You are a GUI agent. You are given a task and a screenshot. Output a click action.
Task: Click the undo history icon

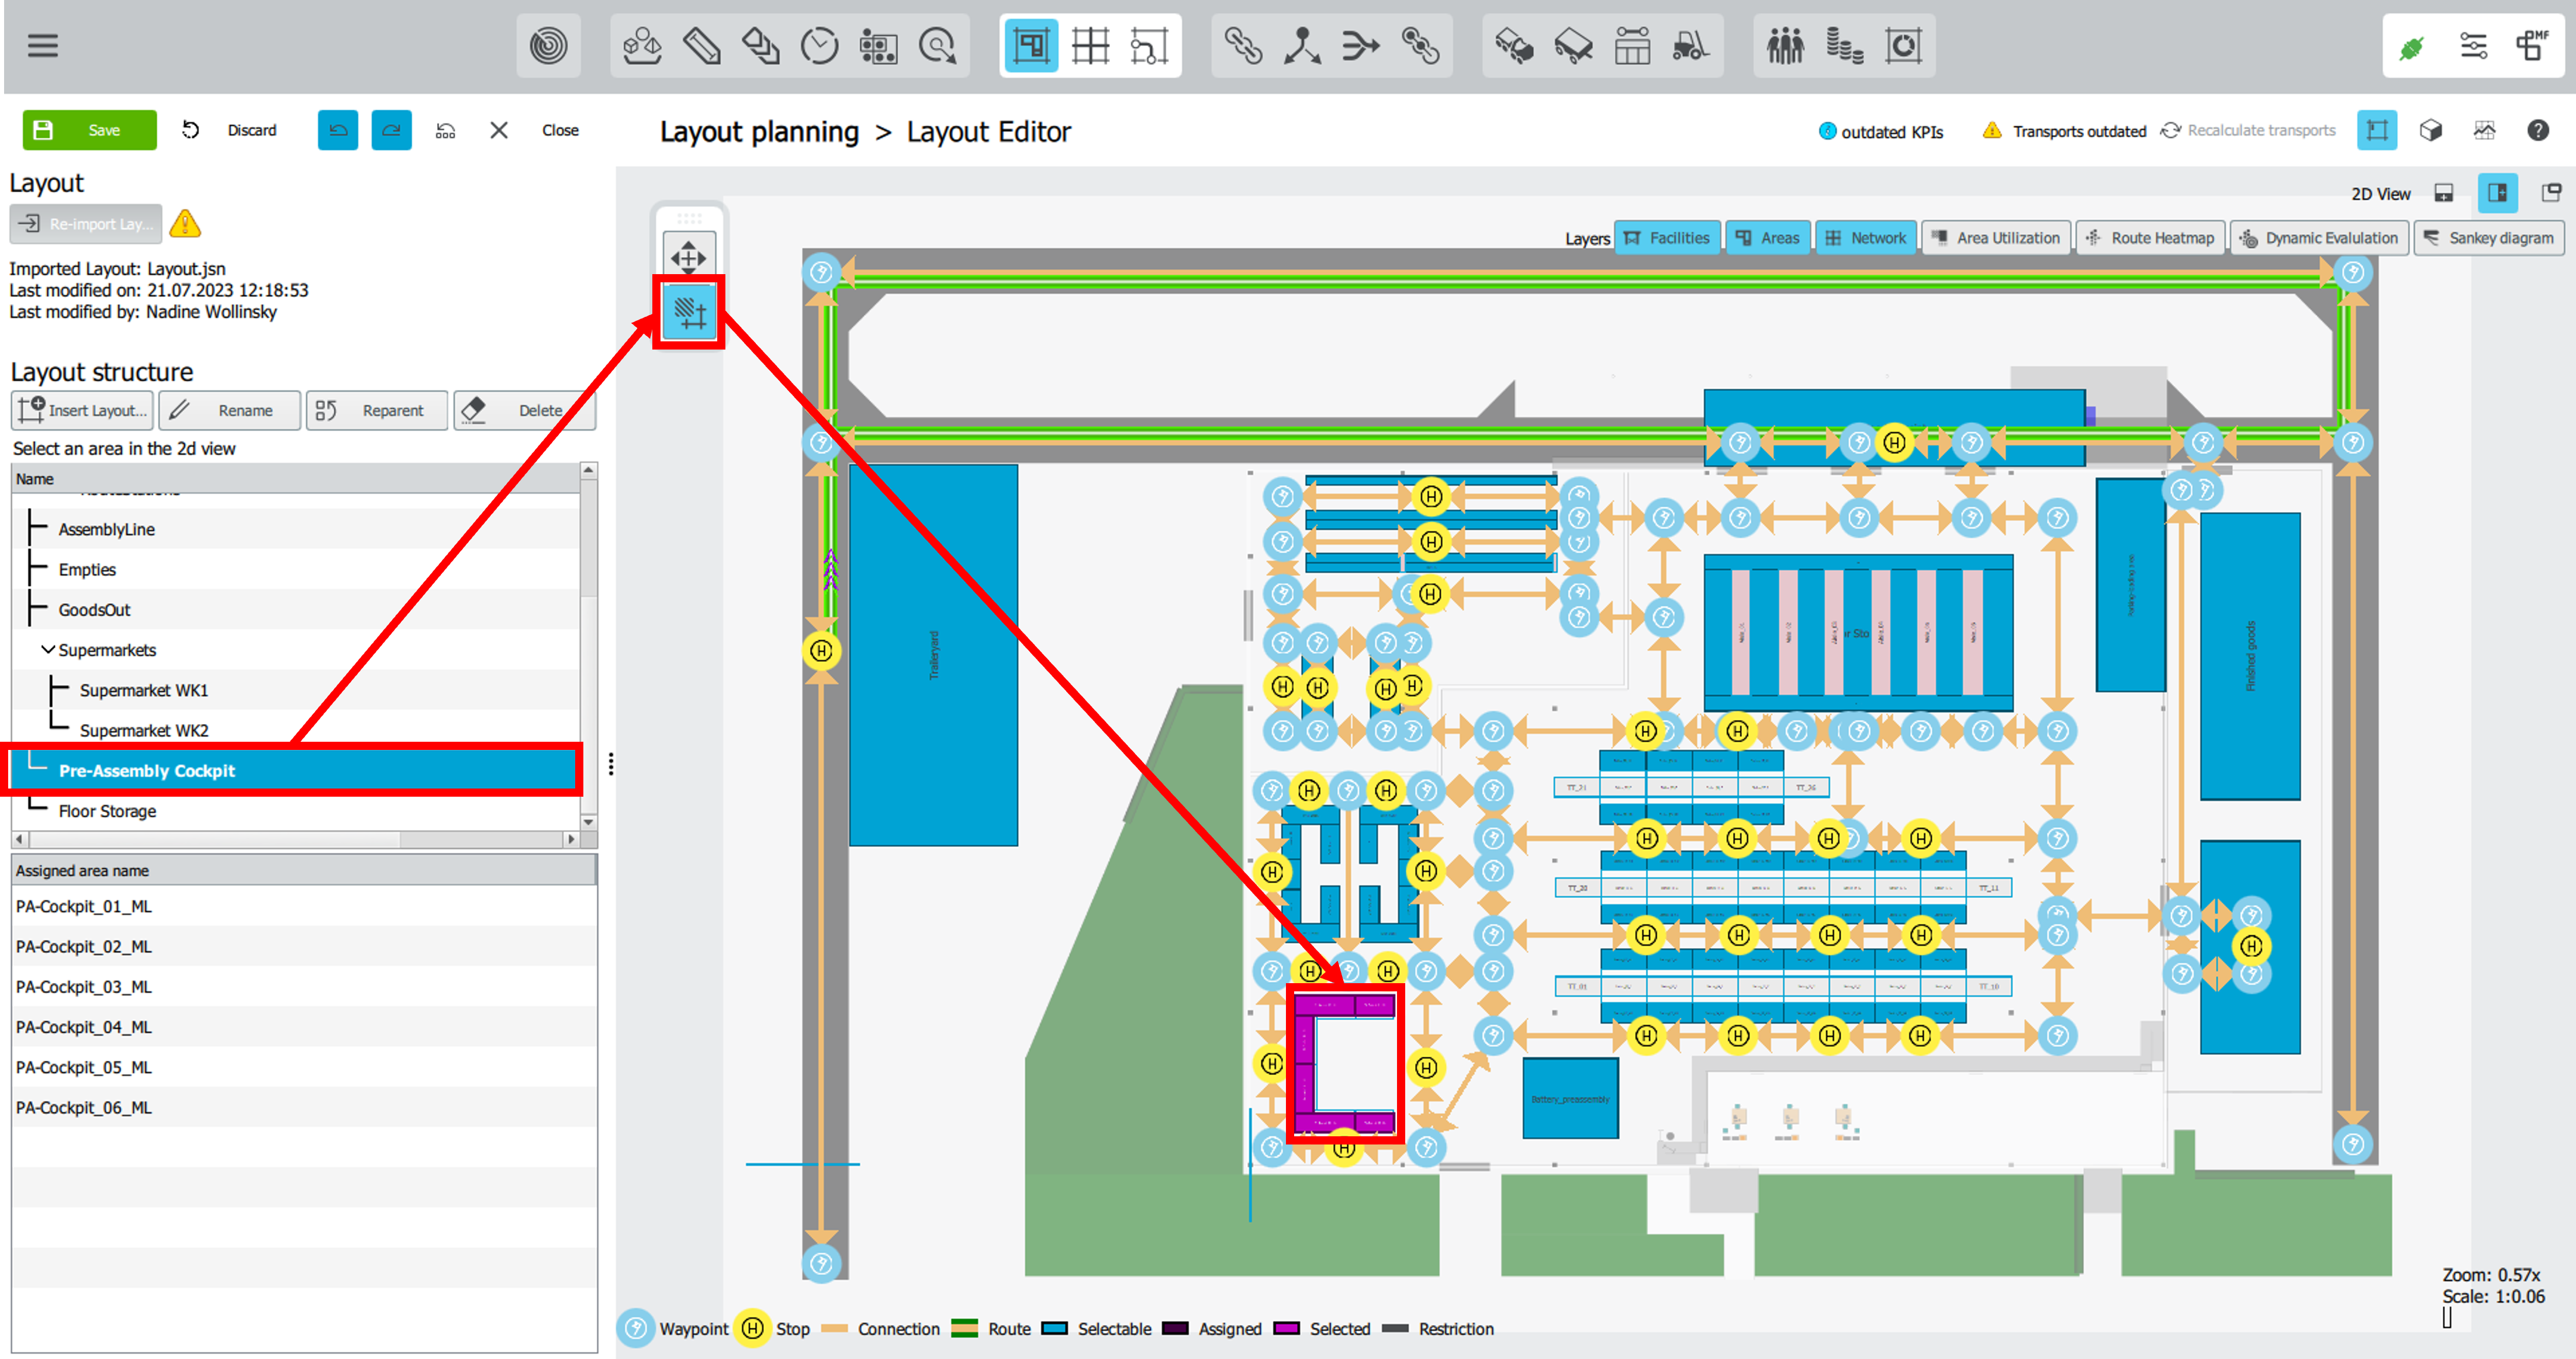(446, 130)
